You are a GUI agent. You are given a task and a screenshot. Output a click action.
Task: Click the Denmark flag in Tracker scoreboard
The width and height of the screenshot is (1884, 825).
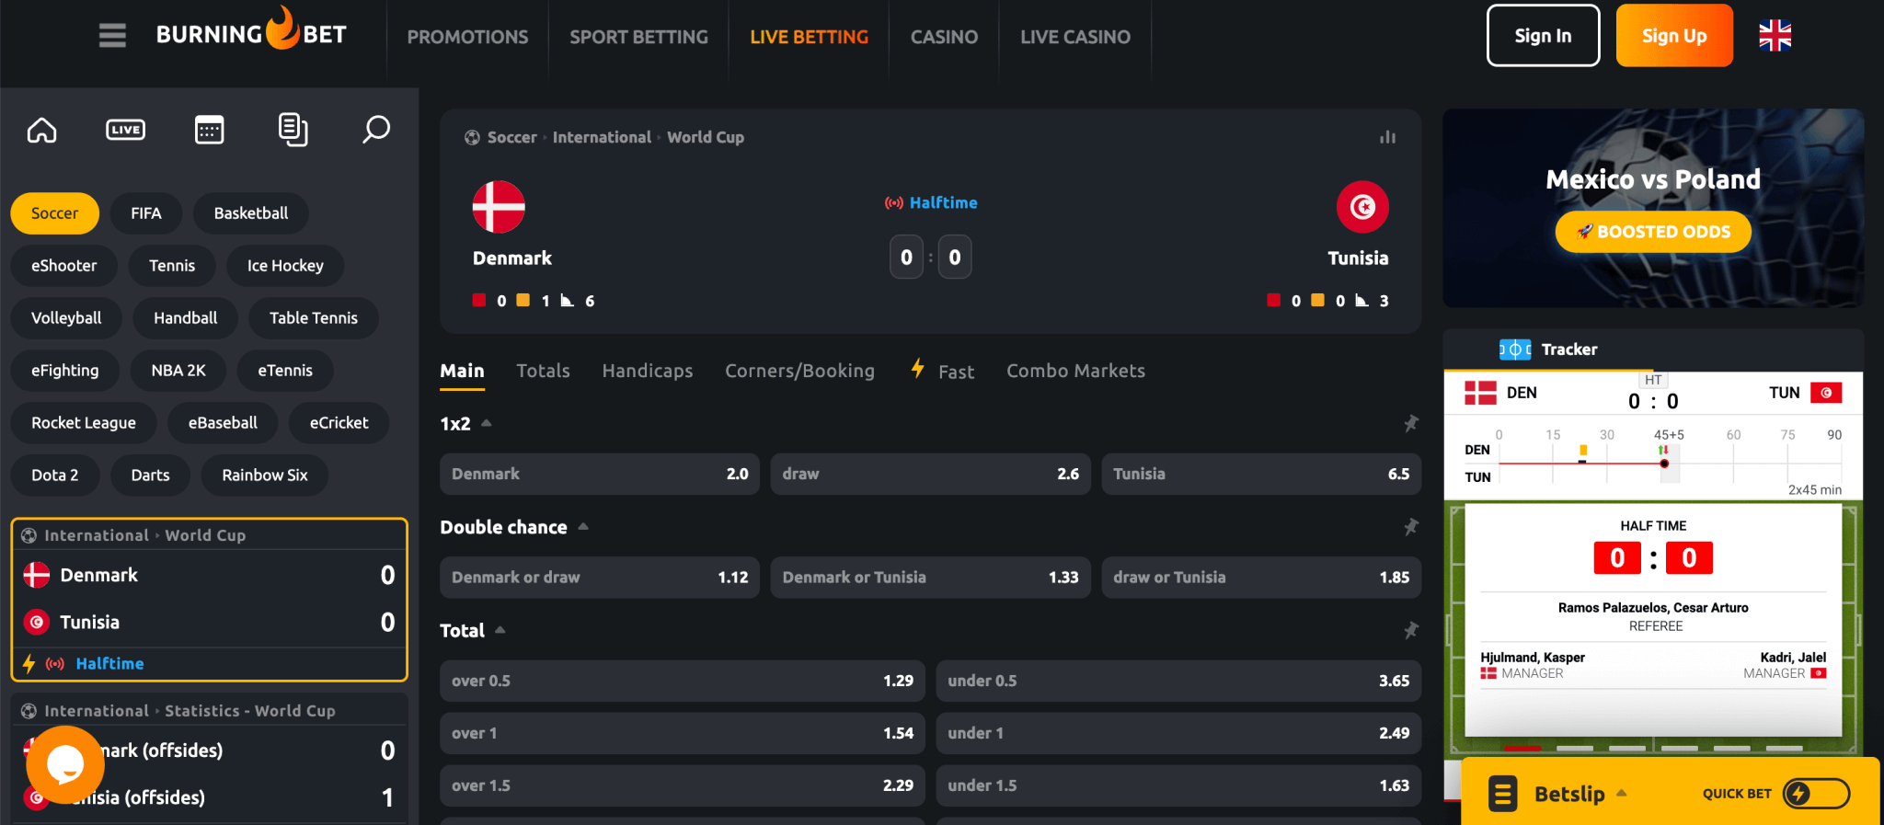click(1480, 393)
